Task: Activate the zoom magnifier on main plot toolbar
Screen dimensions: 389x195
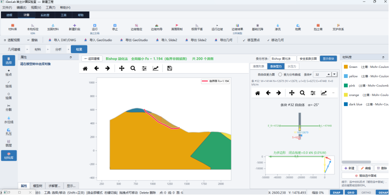Action: tap(133, 68)
